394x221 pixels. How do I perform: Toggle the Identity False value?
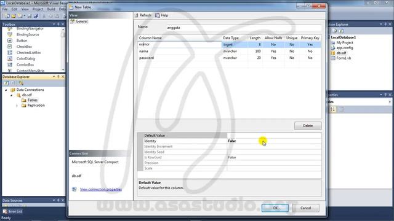tap(274, 141)
